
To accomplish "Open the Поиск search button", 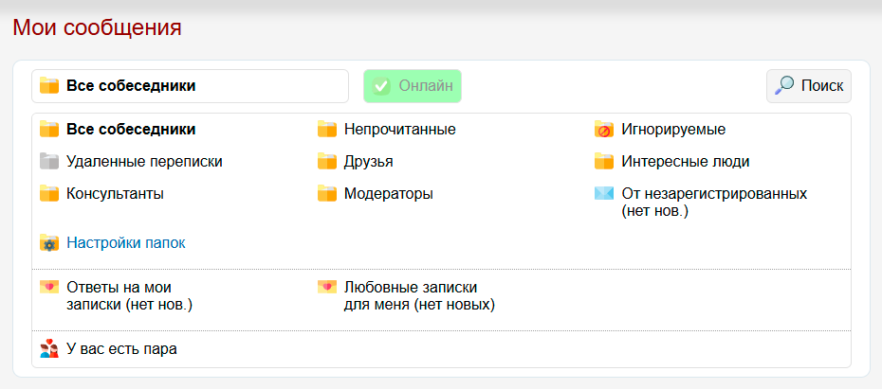I will [x=809, y=86].
